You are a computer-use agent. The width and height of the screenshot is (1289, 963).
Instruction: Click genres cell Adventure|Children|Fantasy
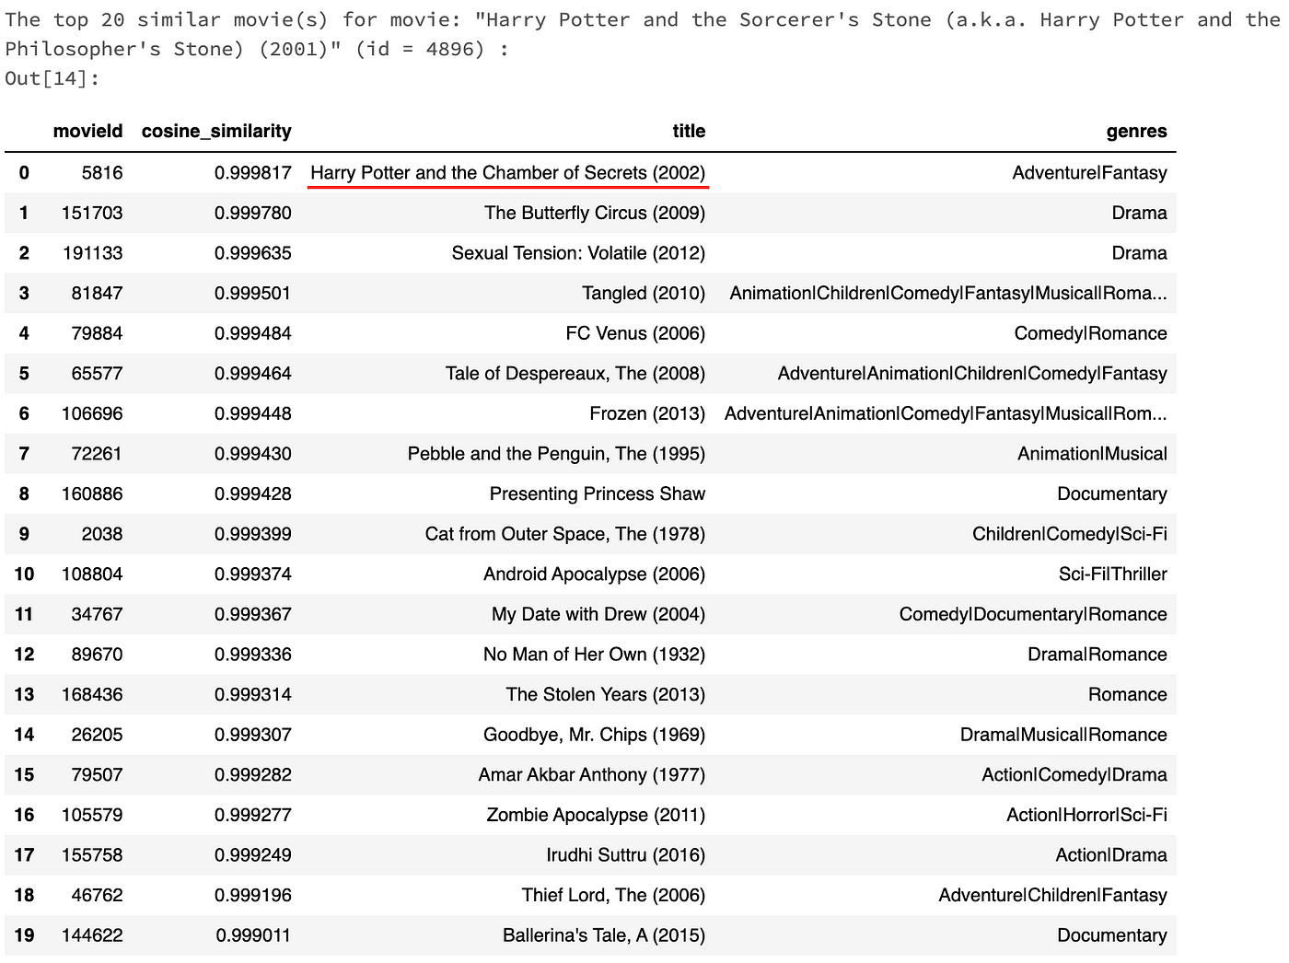[x=1052, y=895]
